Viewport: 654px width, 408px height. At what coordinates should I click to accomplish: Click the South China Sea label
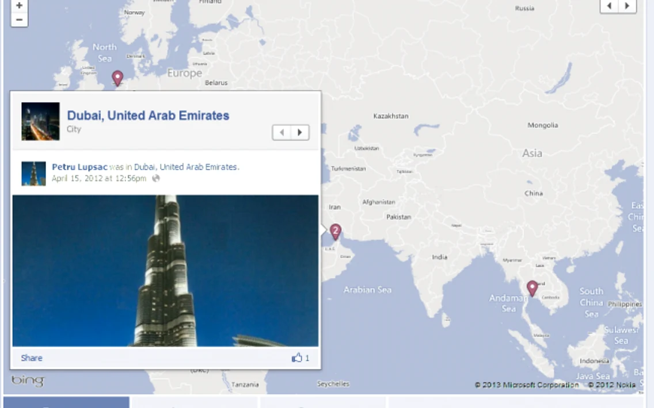coord(591,303)
